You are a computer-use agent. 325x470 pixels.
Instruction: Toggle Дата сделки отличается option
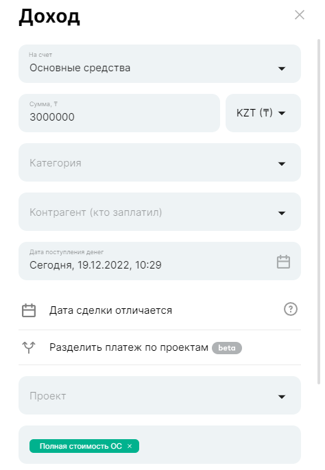[x=160, y=310]
